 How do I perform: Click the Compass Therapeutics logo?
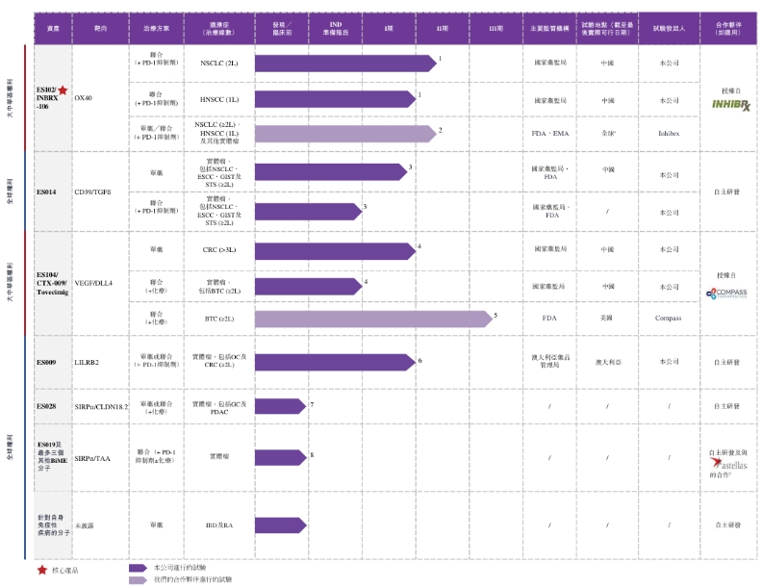click(726, 293)
